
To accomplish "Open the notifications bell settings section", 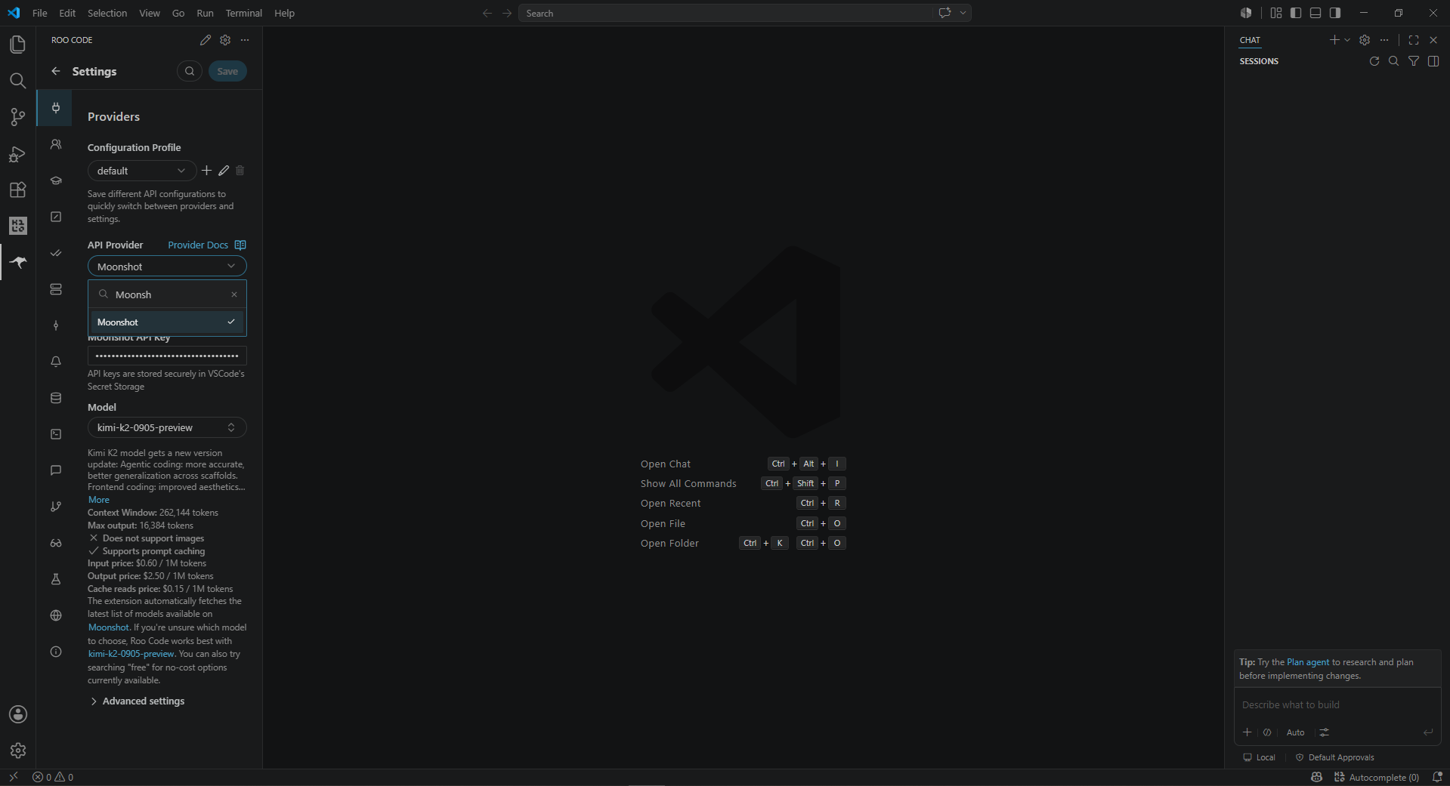I will tap(56, 362).
